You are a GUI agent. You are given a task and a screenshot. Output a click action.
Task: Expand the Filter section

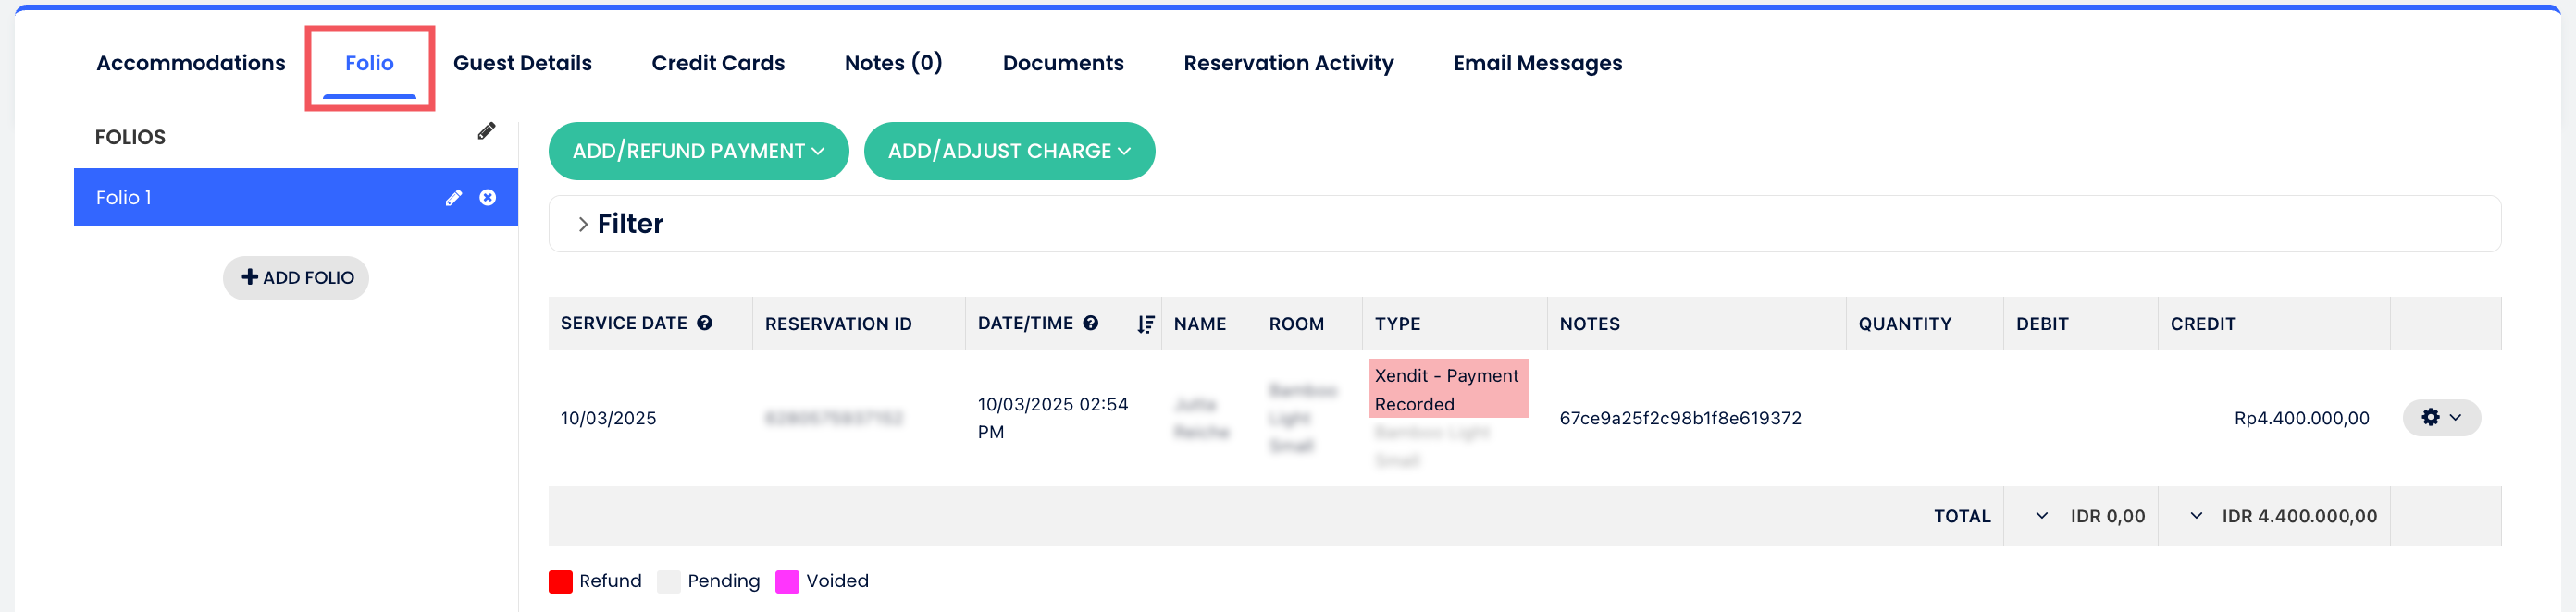click(x=583, y=225)
